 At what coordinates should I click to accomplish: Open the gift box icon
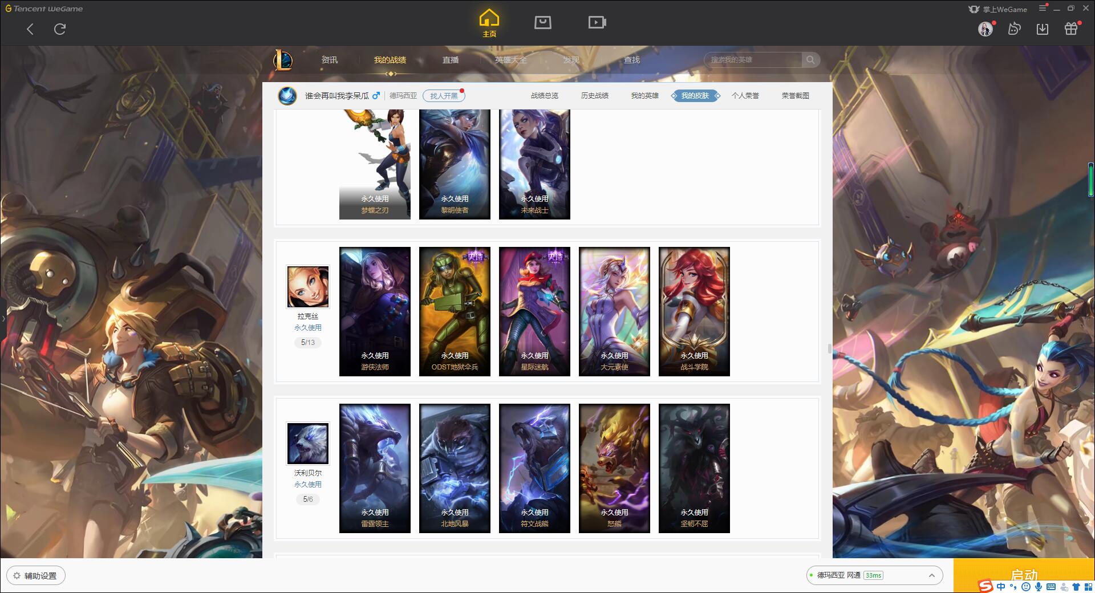click(x=1071, y=29)
